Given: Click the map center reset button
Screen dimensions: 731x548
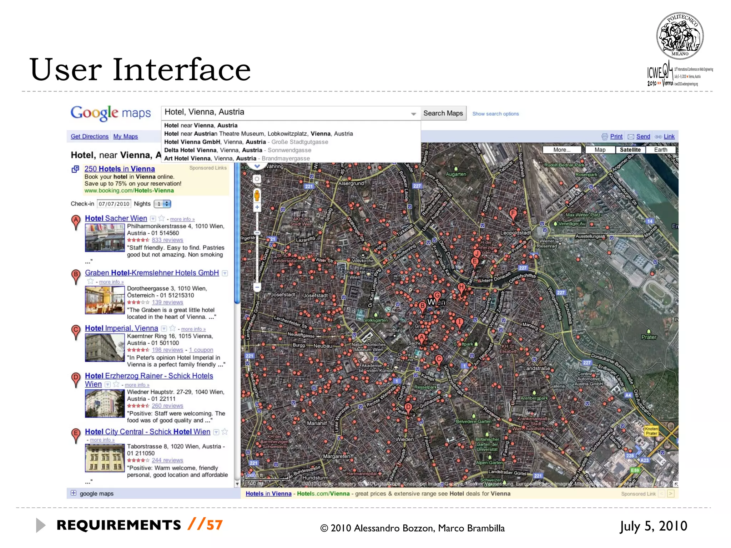Looking at the screenshot, I should [x=257, y=179].
